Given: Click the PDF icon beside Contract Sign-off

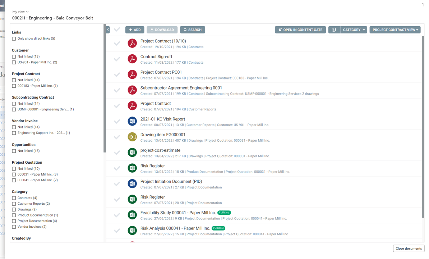Looking at the screenshot, I should (132, 59).
